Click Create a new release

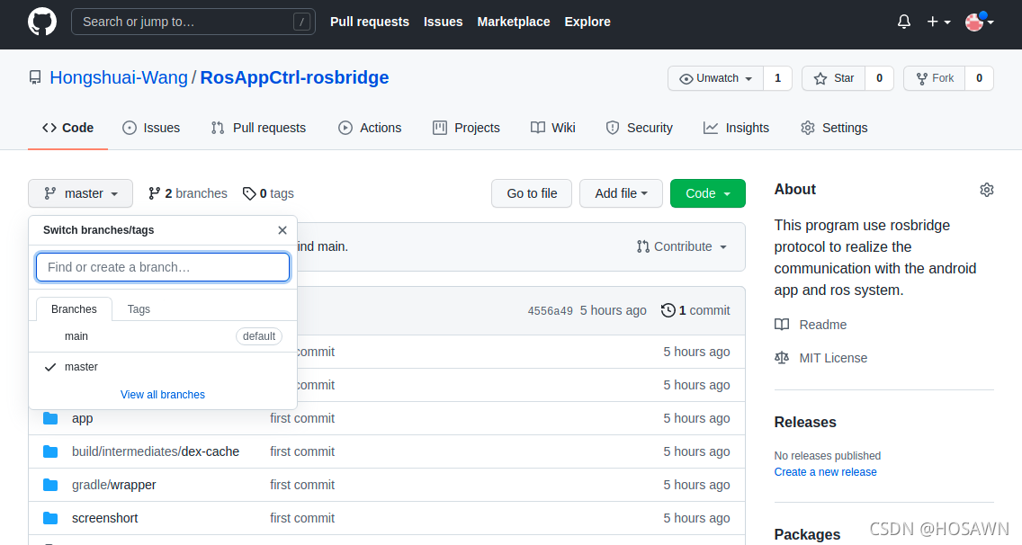point(825,472)
